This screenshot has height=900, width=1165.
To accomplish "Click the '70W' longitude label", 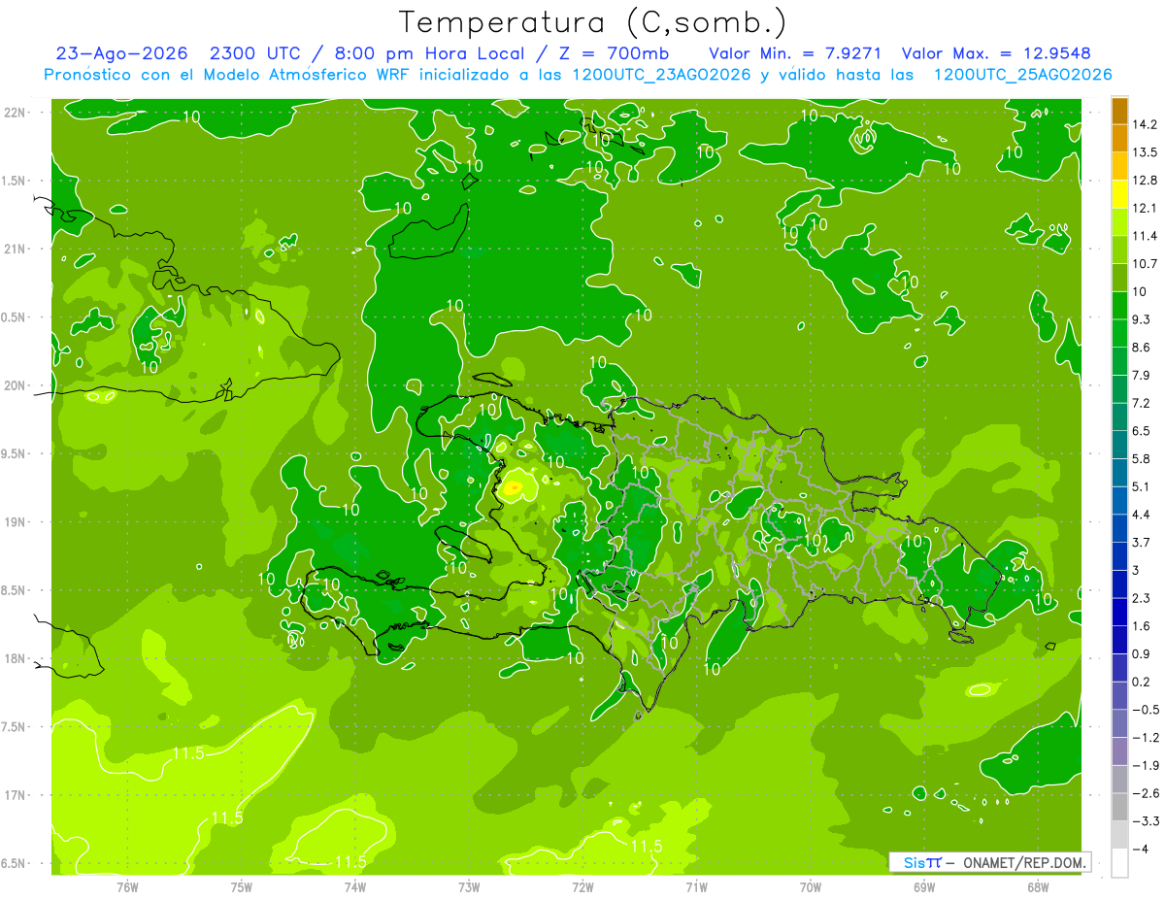I will coord(811,887).
